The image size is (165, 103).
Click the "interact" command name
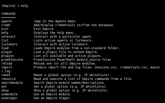[x=8, y=36]
